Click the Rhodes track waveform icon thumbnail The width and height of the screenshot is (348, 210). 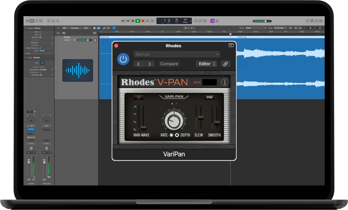tap(78, 70)
